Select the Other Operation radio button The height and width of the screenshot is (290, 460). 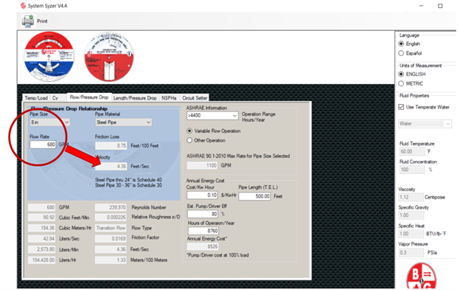189,141
